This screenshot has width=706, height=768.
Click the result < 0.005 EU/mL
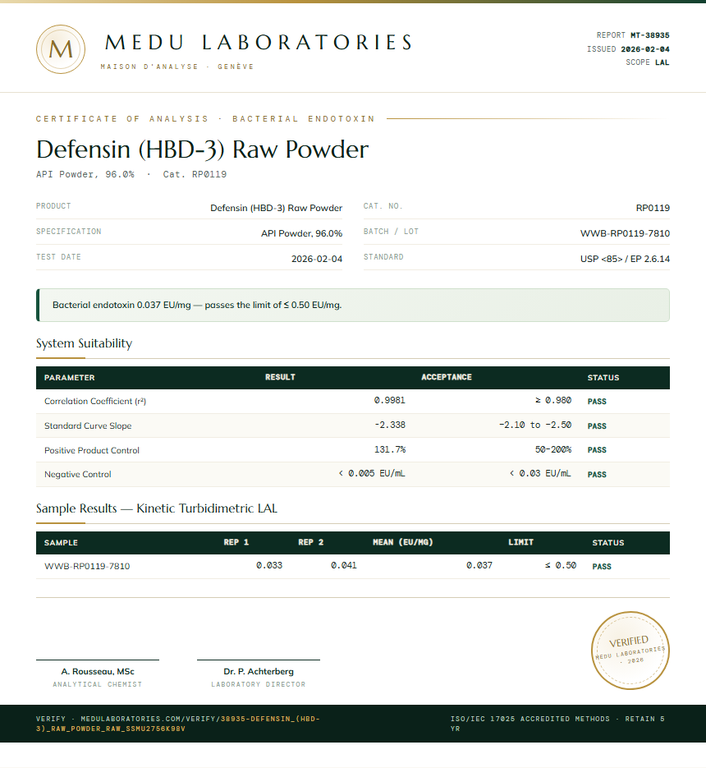click(x=372, y=473)
